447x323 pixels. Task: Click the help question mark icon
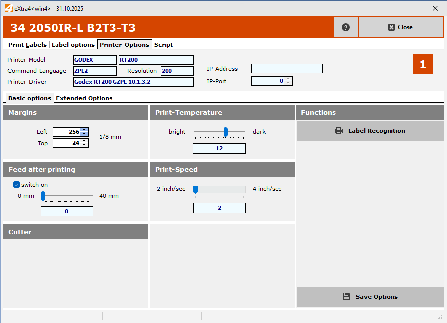346,27
